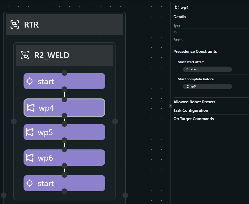Click the 'Must start after:' label
249x204 pixels.
point(190,62)
